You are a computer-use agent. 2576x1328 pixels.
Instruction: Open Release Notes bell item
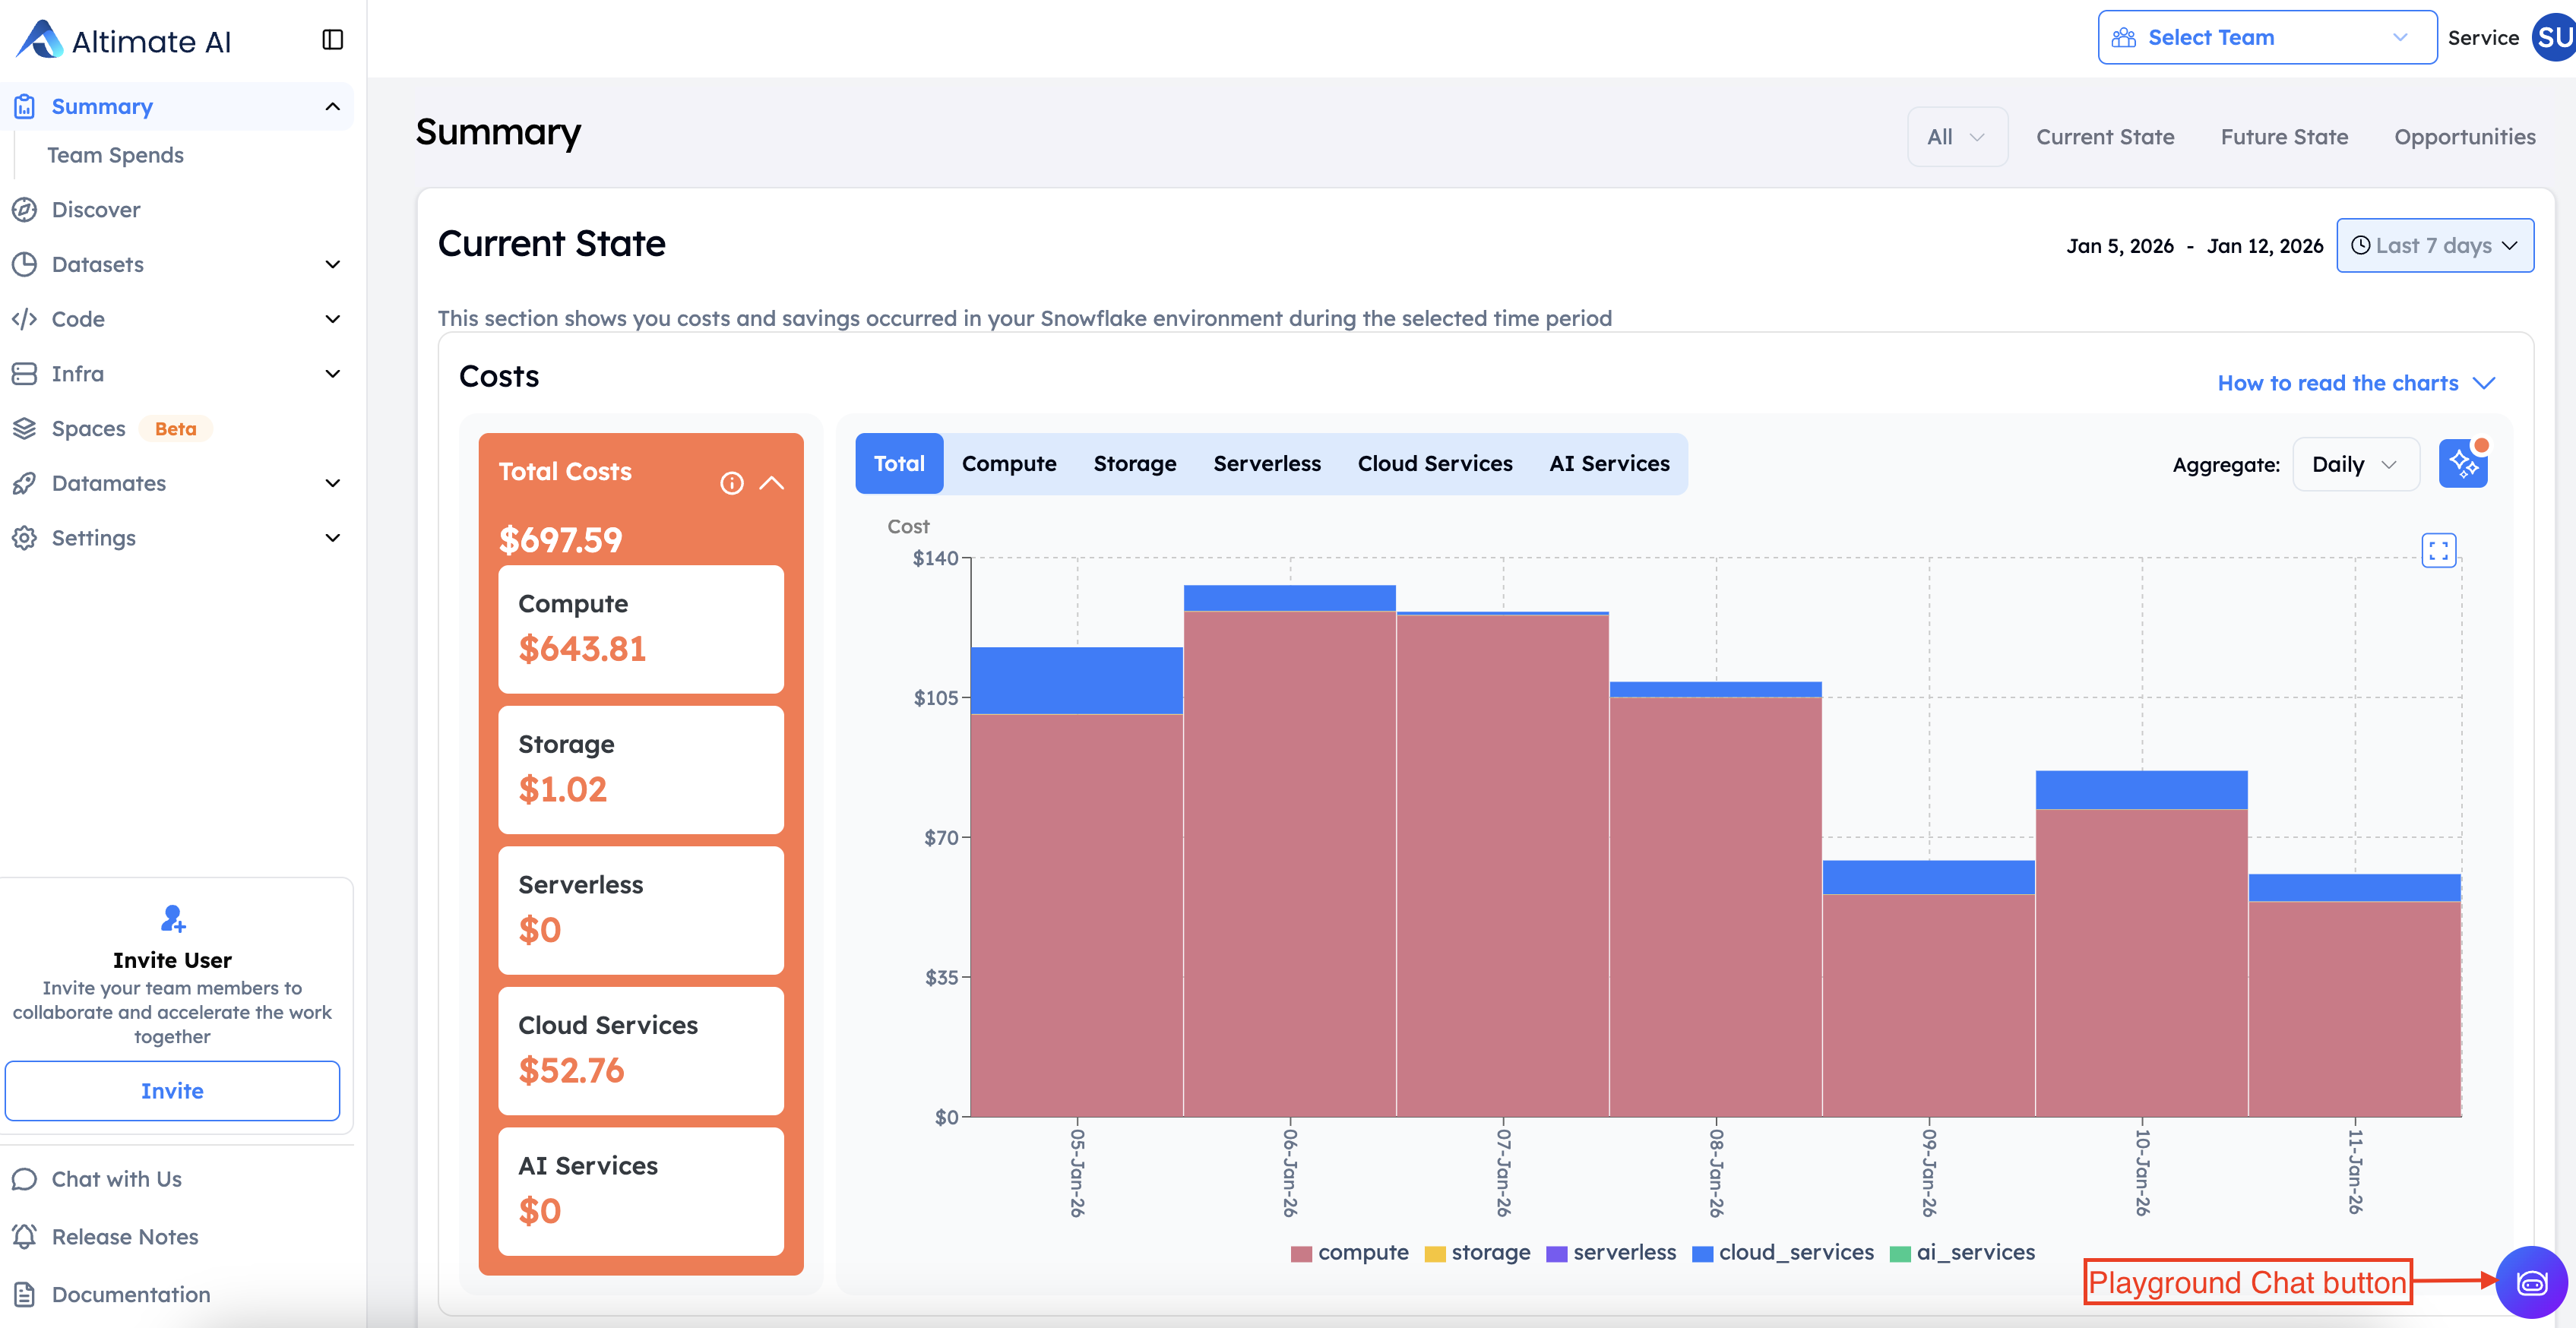click(124, 1236)
